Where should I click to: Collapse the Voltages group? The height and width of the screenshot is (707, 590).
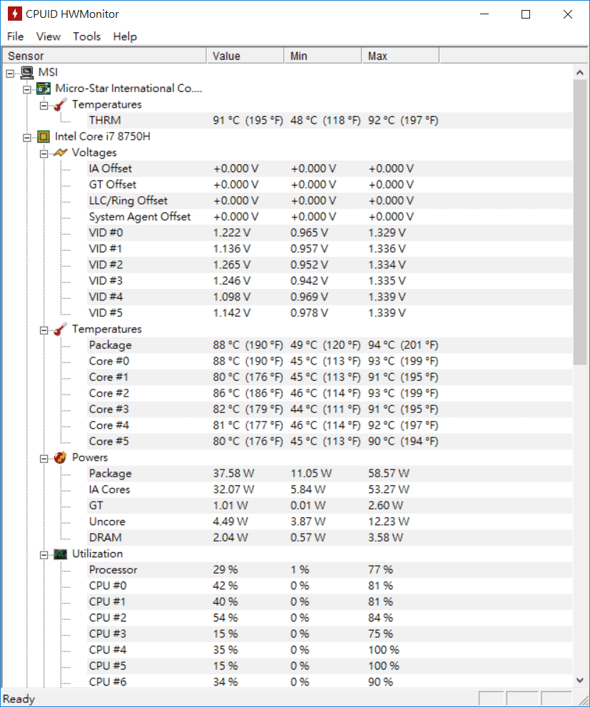(x=44, y=154)
